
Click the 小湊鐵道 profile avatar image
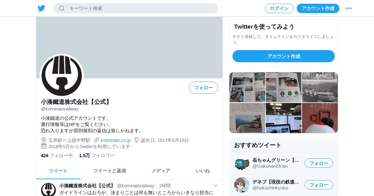pos(62,76)
